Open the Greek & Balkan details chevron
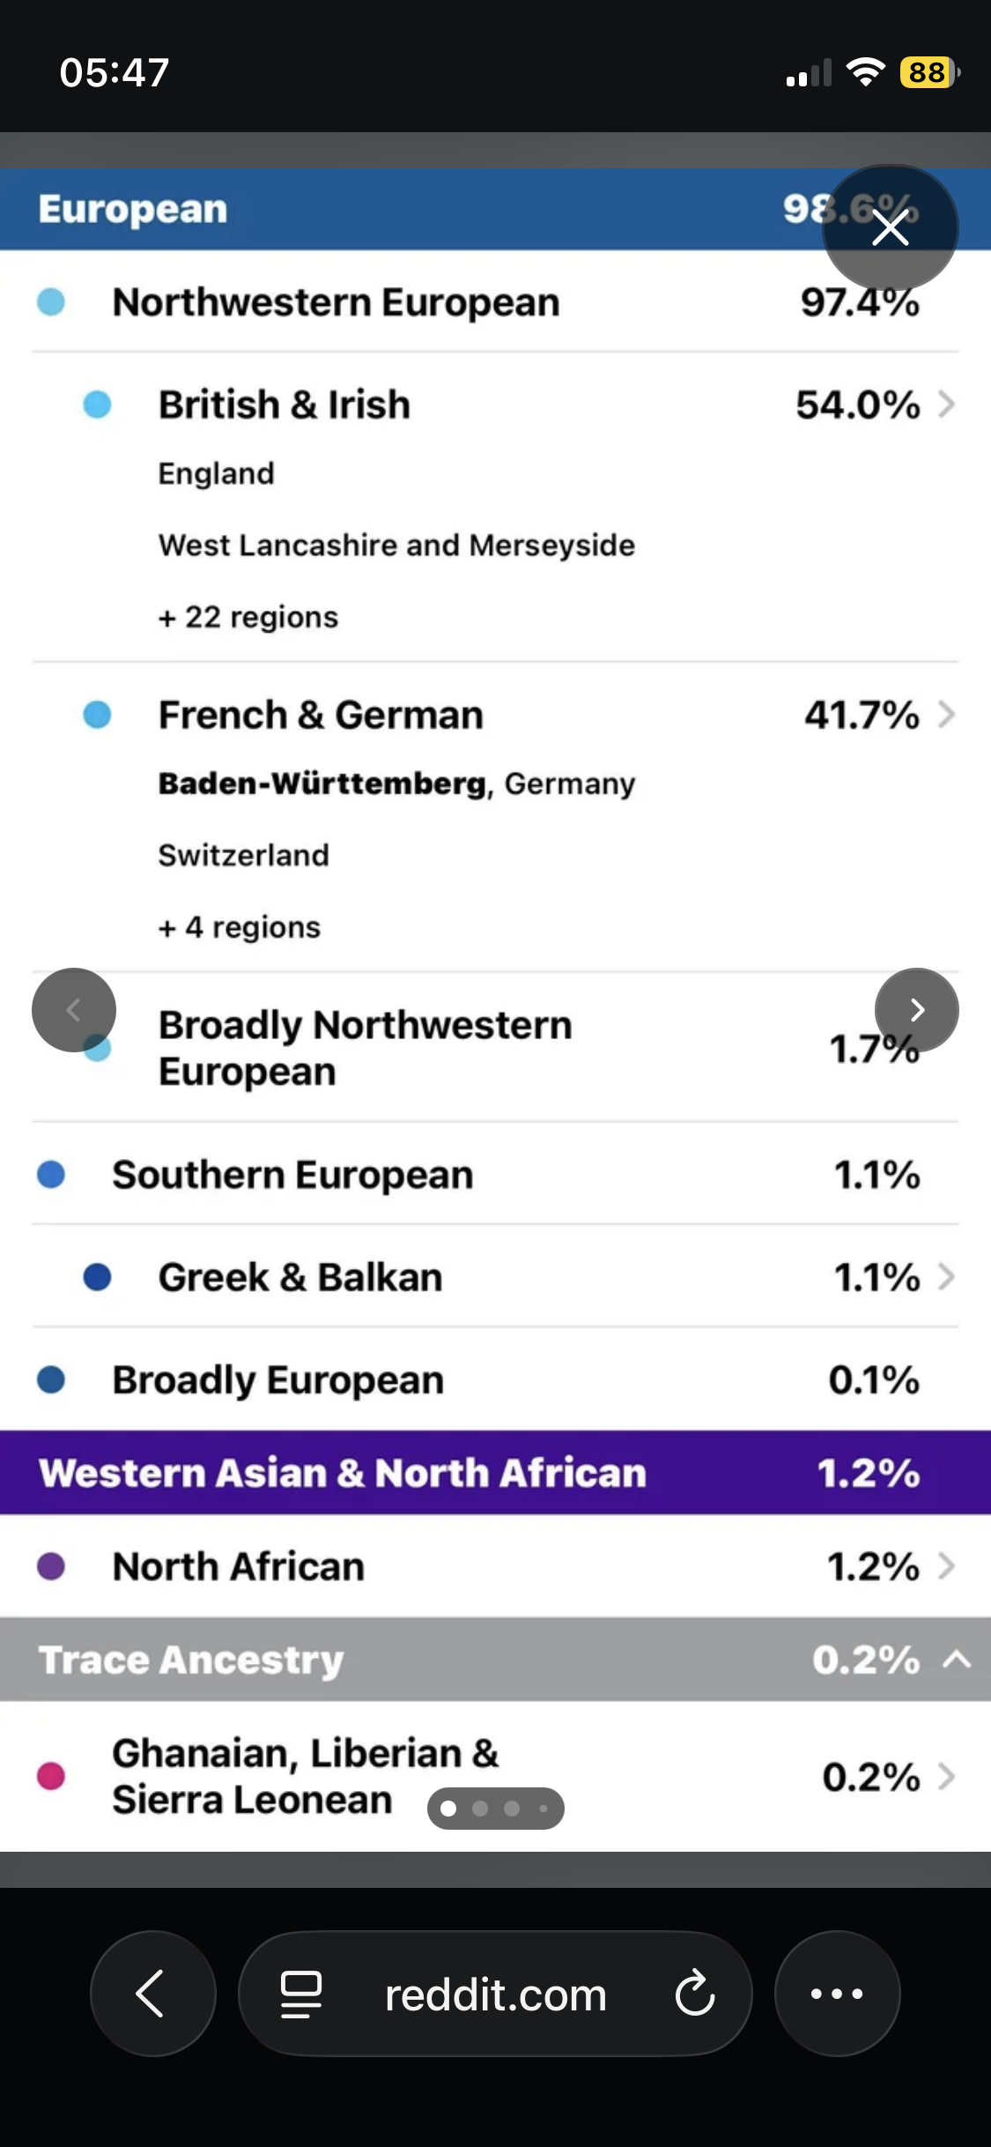This screenshot has width=991, height=2147. [947, 1277]
